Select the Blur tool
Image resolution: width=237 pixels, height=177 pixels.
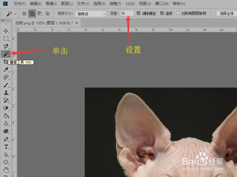pyautogui.click(x=6, y=124)
